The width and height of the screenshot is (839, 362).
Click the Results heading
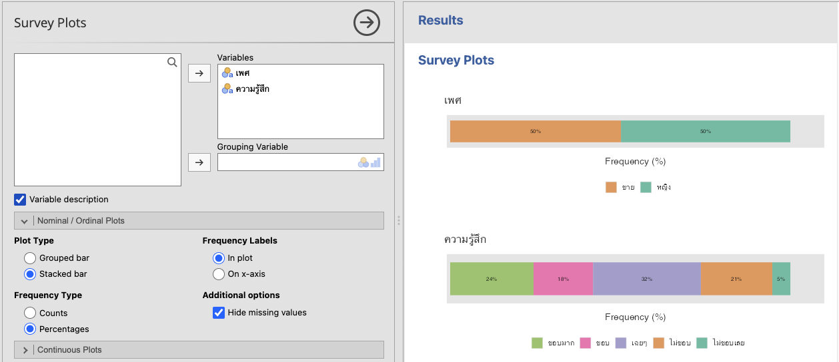440,21
